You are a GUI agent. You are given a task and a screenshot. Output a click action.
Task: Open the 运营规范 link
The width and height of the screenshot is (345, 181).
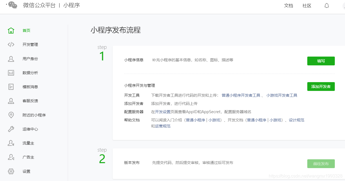(163, 126)
